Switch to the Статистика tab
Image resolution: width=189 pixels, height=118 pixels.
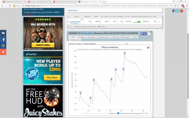(115, 37)
